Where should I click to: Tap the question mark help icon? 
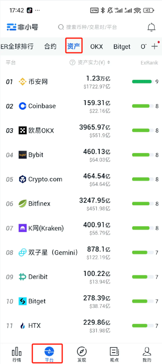point(73,62)
